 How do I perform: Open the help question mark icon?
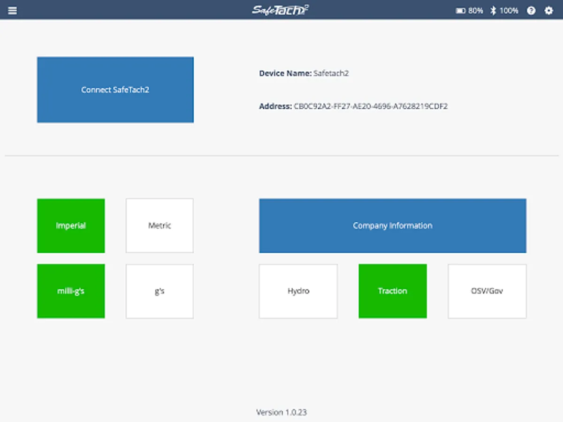coord(531,10)
